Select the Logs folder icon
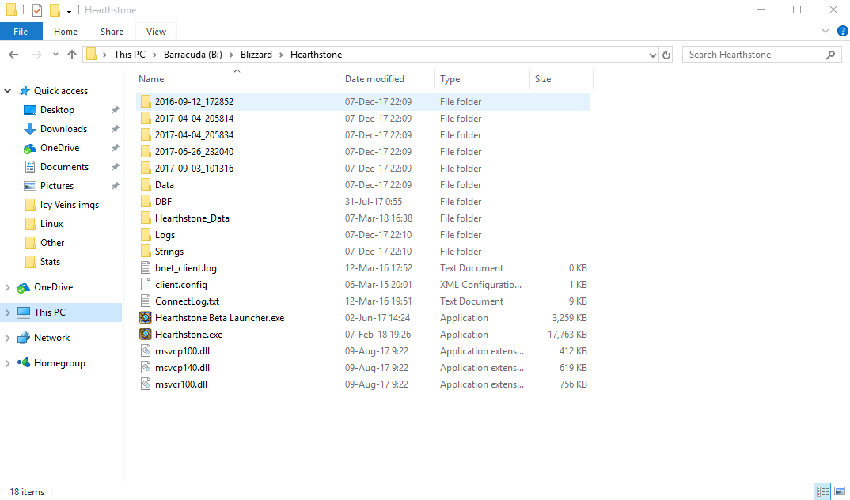This screenshot has height=500, width=850. pos(146,234)
